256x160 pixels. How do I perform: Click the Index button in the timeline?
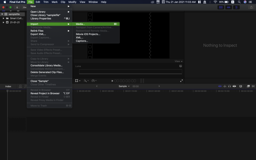(8, 86)
